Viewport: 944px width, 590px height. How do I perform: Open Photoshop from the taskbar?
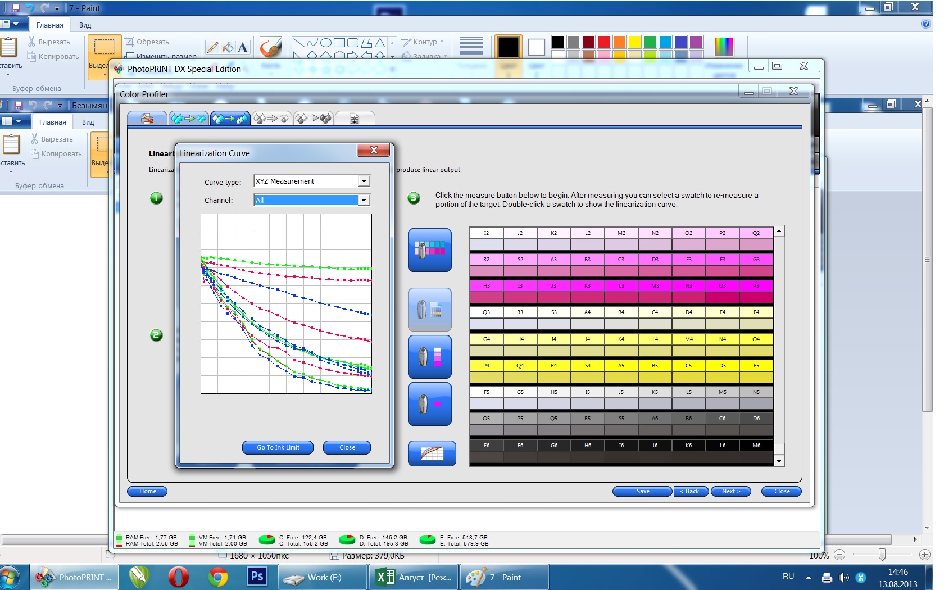coord(257,577)
